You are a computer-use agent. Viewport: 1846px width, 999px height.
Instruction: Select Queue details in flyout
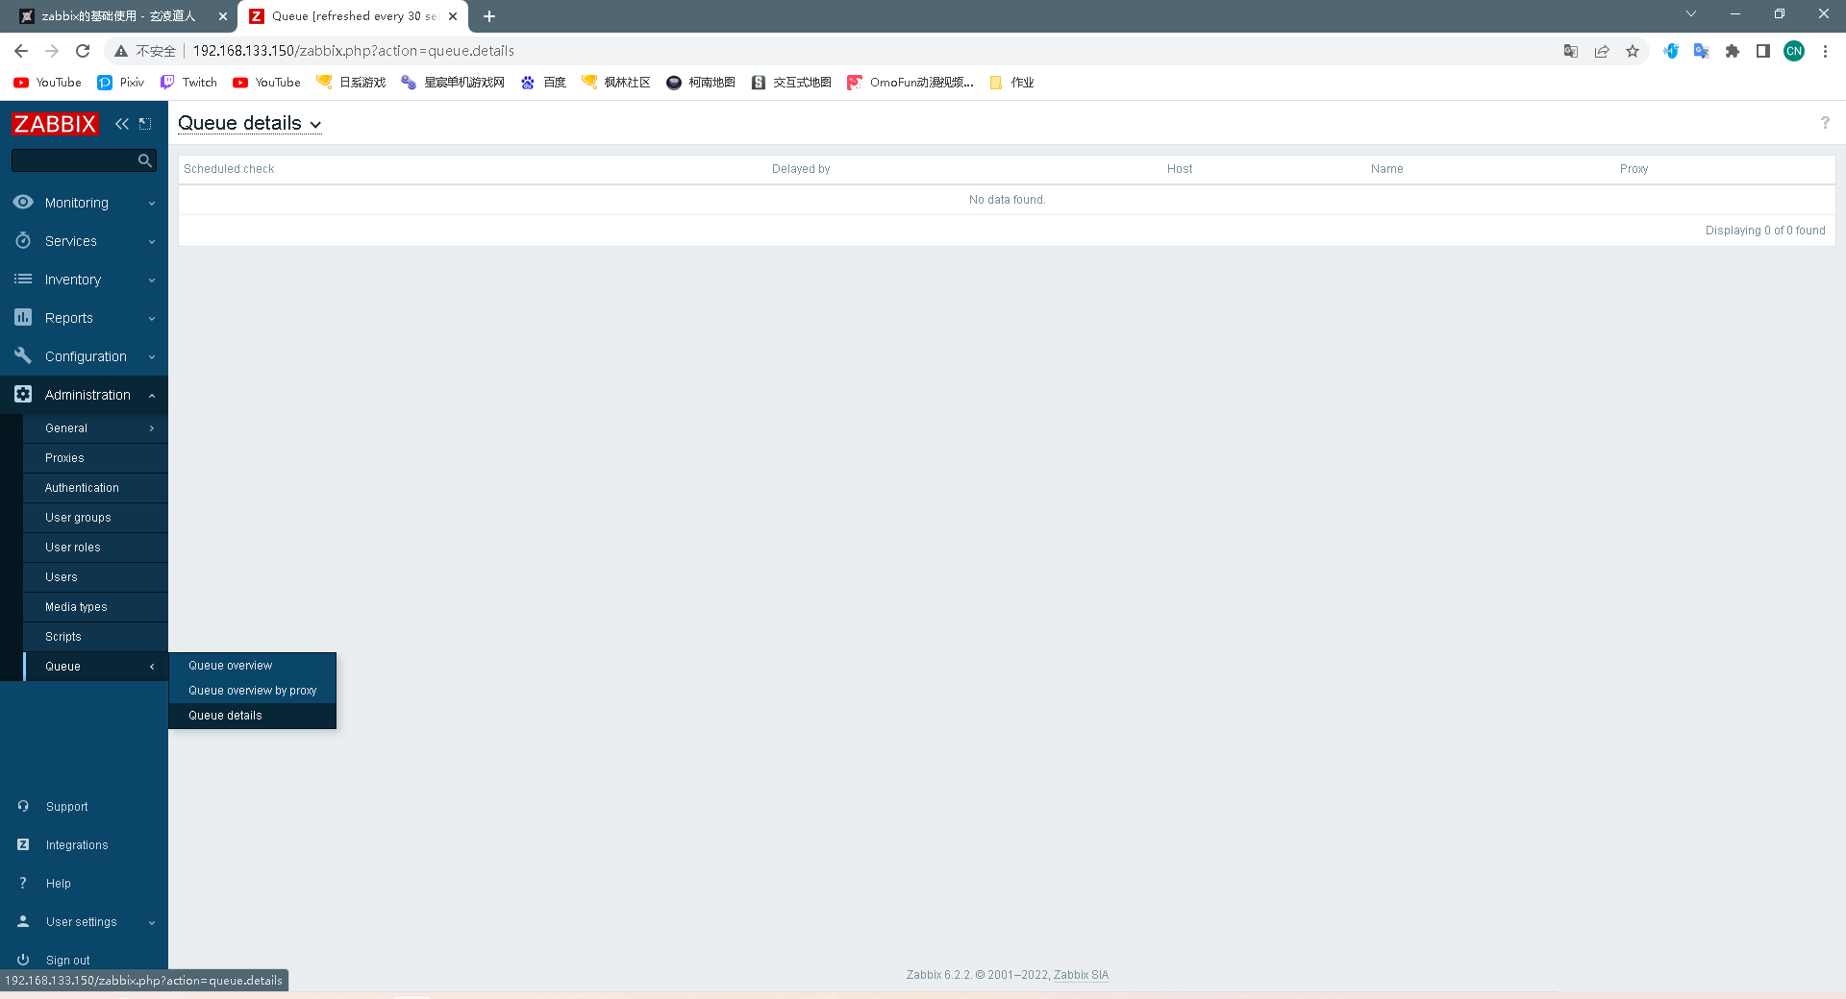252,716
